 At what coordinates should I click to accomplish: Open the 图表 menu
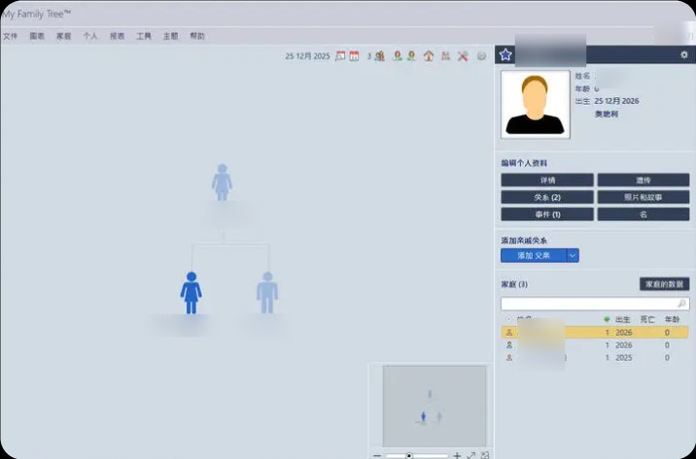[x=37, y=36]
